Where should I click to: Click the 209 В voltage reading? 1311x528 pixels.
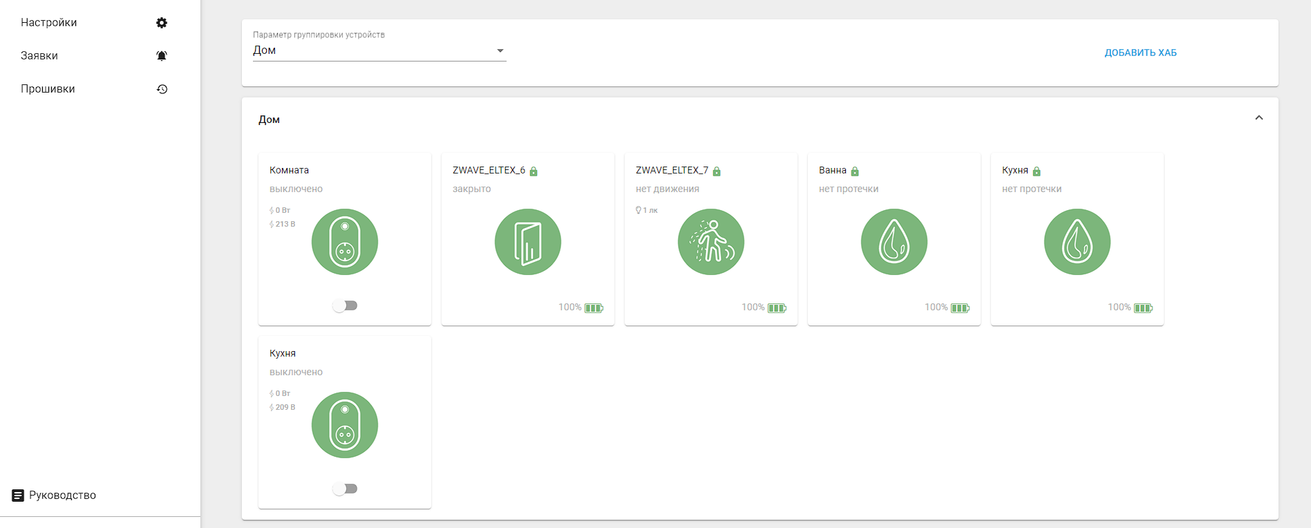(x=285, y=407)
